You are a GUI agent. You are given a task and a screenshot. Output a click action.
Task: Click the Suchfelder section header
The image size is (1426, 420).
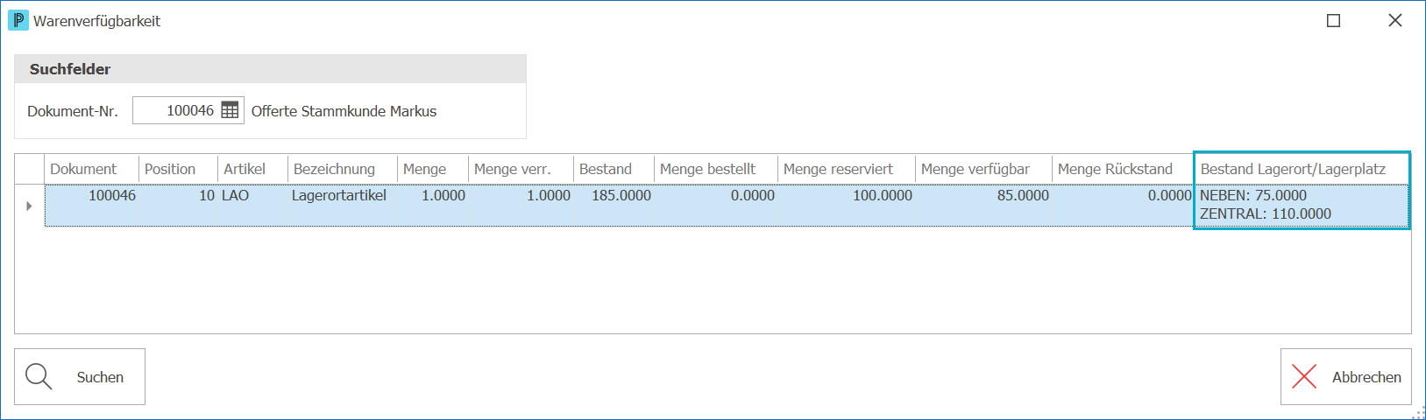(x=270, y=69)
